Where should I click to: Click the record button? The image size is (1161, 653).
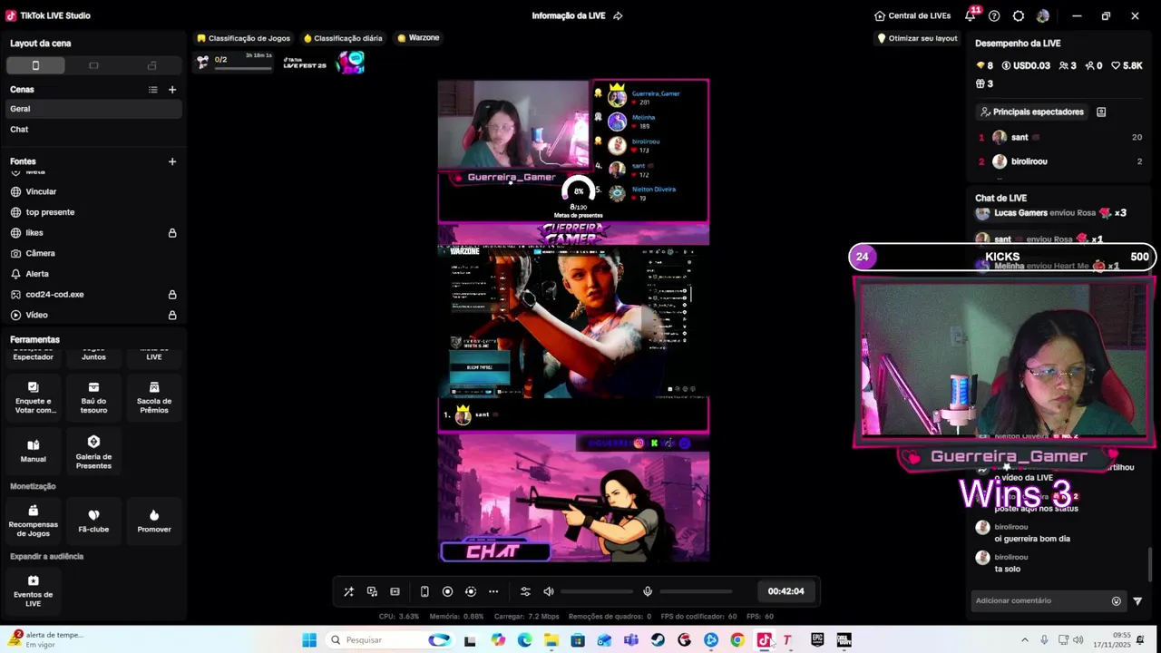point(447,591)
